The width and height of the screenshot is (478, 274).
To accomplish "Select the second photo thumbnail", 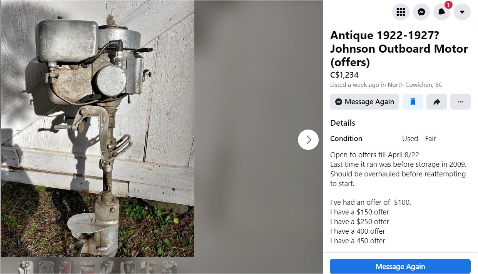I will (46, 267).
